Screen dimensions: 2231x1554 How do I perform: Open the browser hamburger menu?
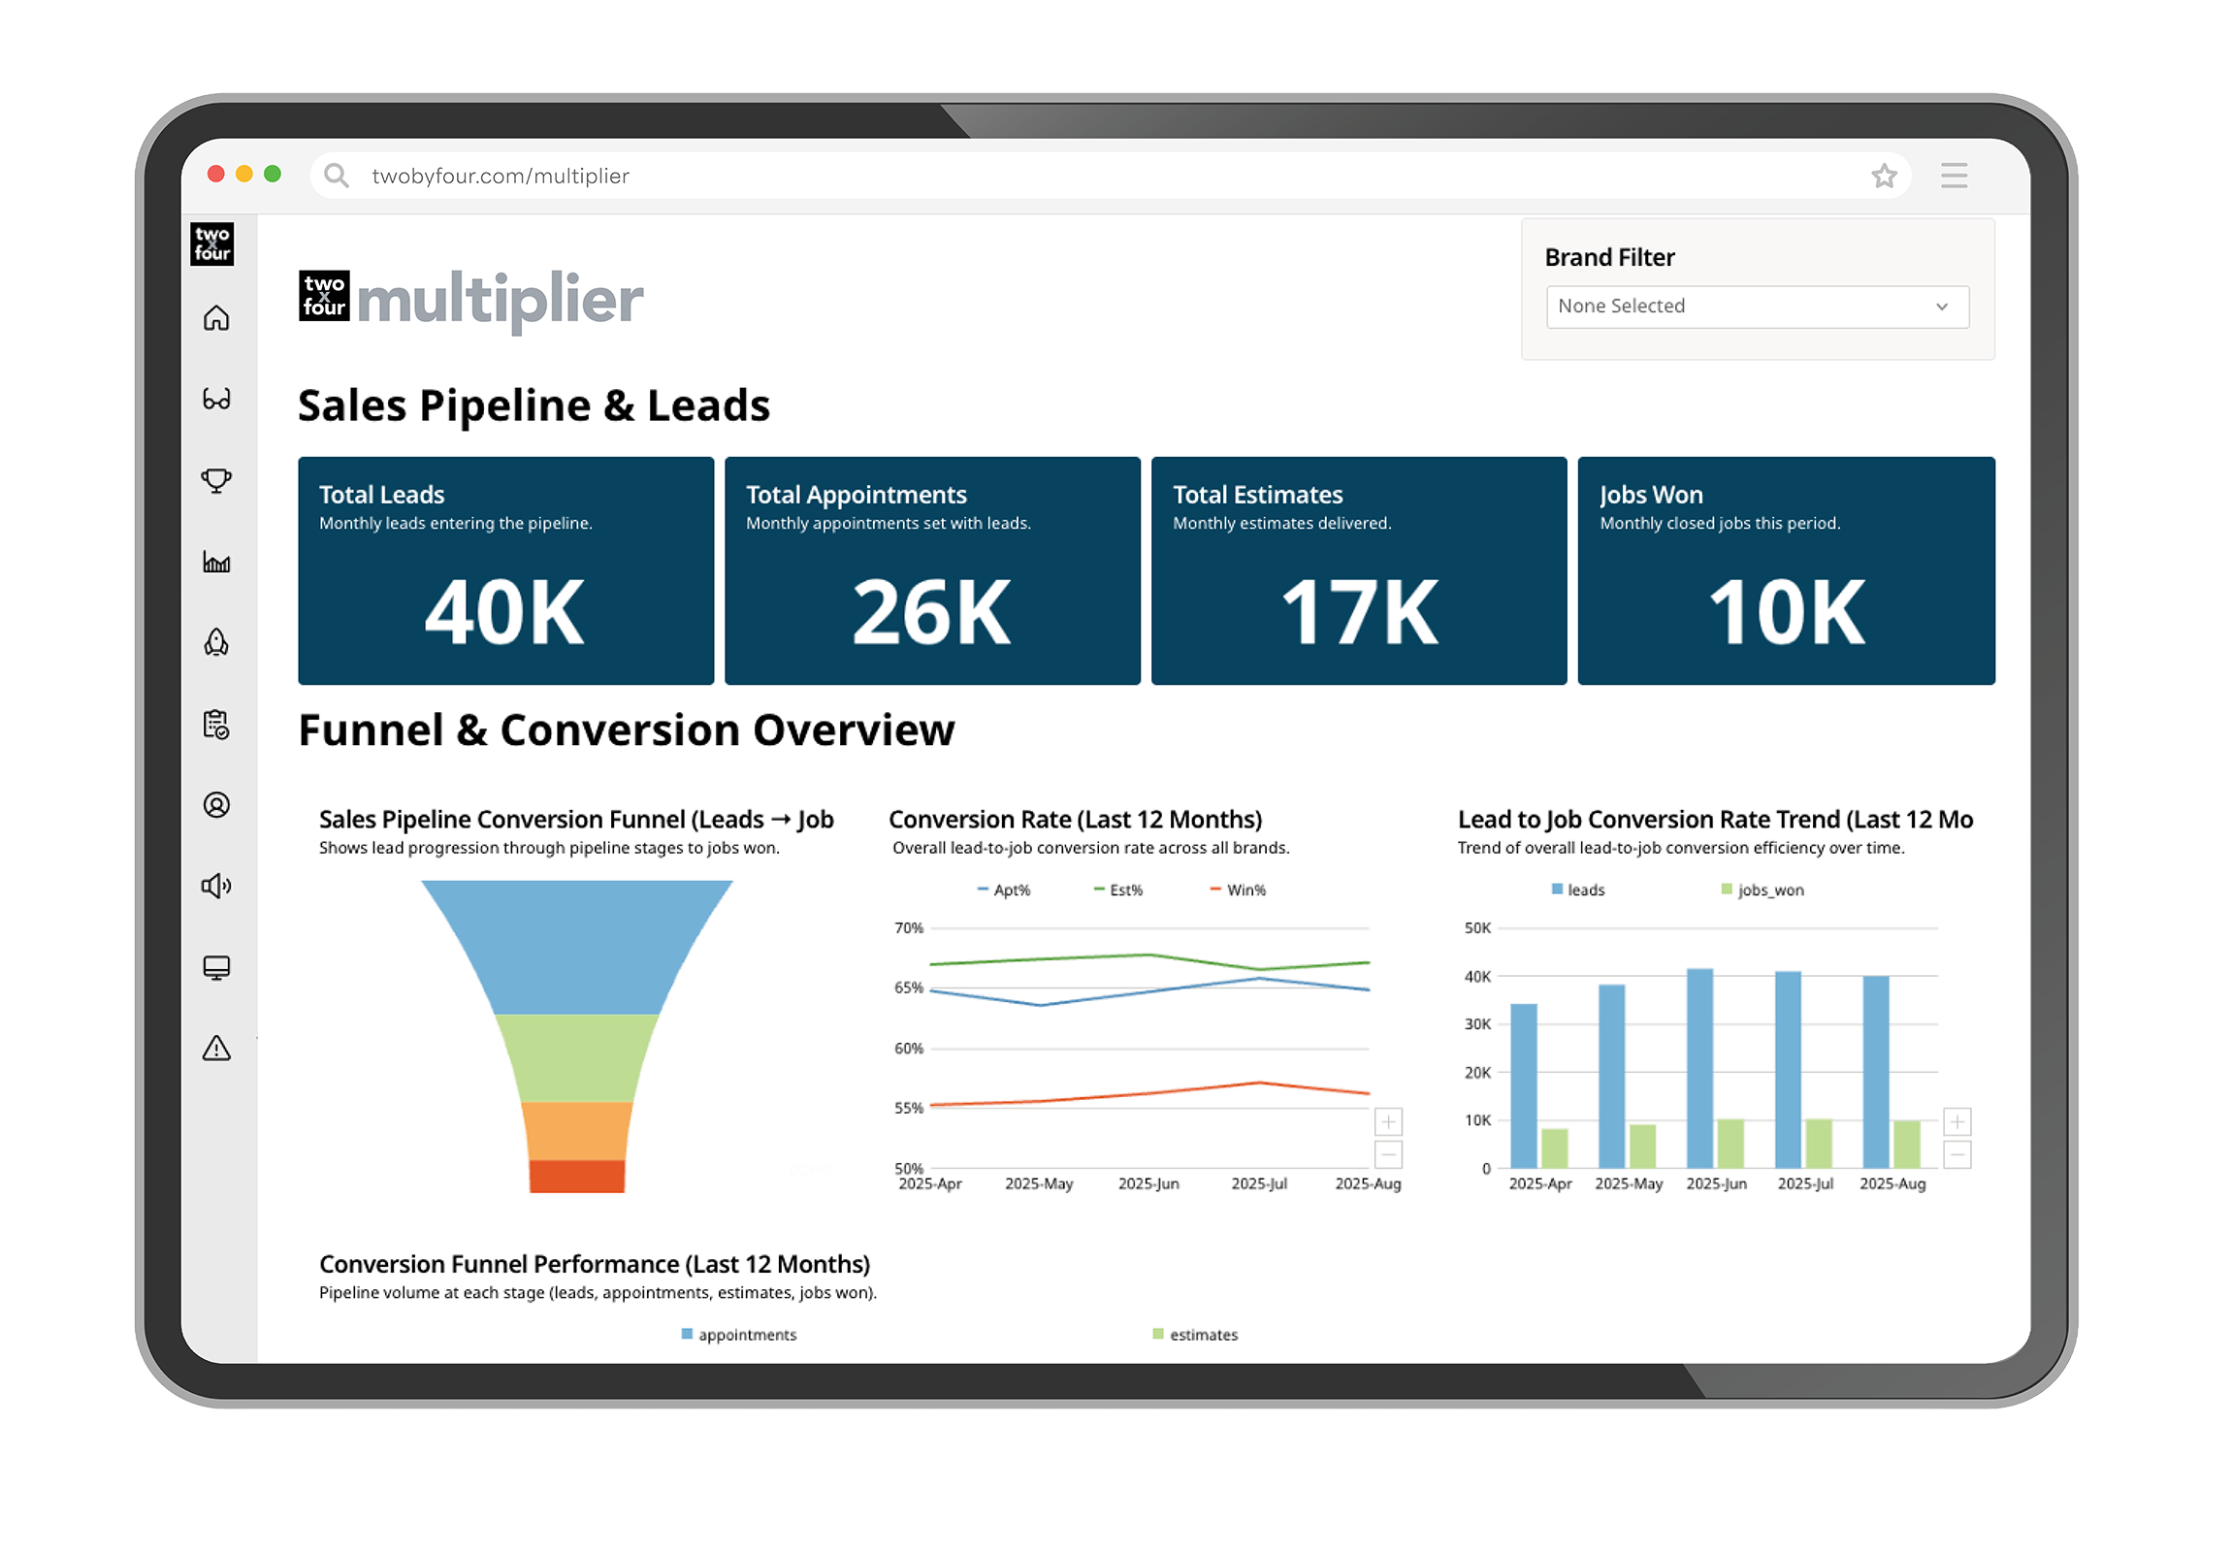click(x=1955, y=176)
